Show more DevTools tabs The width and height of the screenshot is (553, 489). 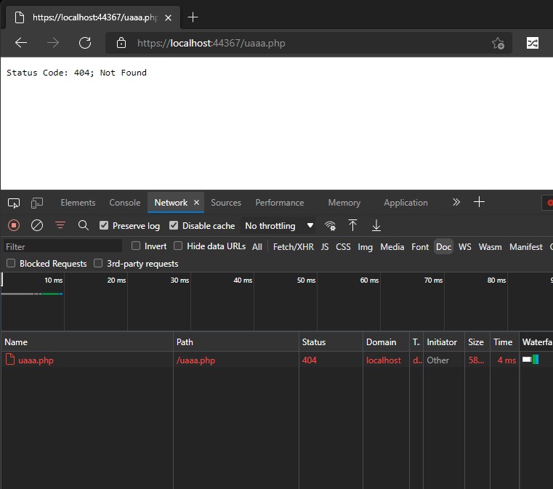click(x=456, y=202)
